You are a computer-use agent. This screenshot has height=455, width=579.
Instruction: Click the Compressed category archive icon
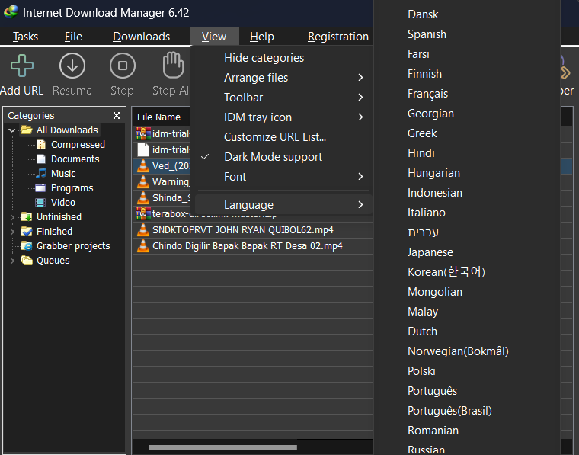41,144
